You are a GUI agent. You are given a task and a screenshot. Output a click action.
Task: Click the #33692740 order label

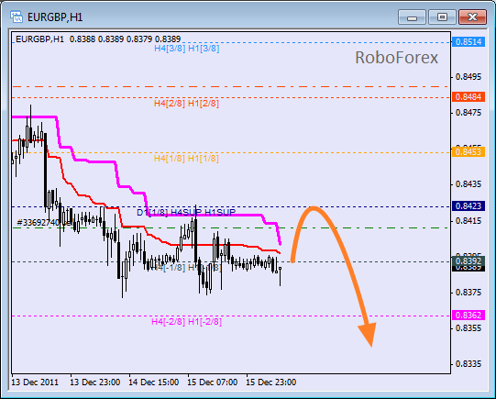click(38, 223)
